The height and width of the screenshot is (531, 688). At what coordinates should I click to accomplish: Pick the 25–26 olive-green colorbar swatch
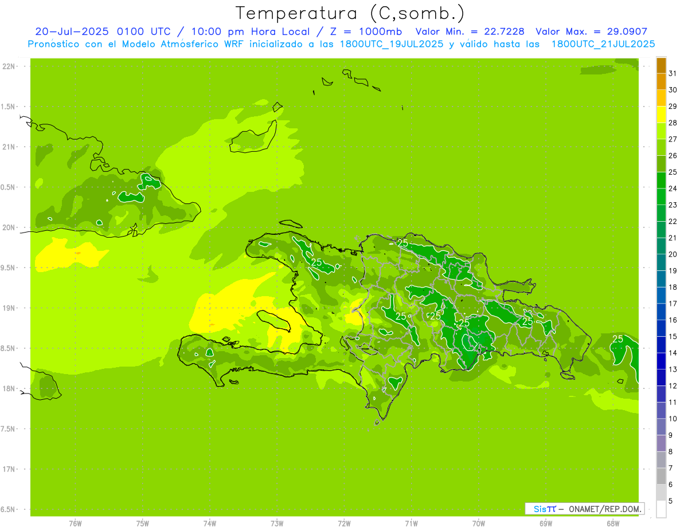(x=661, y=164)
